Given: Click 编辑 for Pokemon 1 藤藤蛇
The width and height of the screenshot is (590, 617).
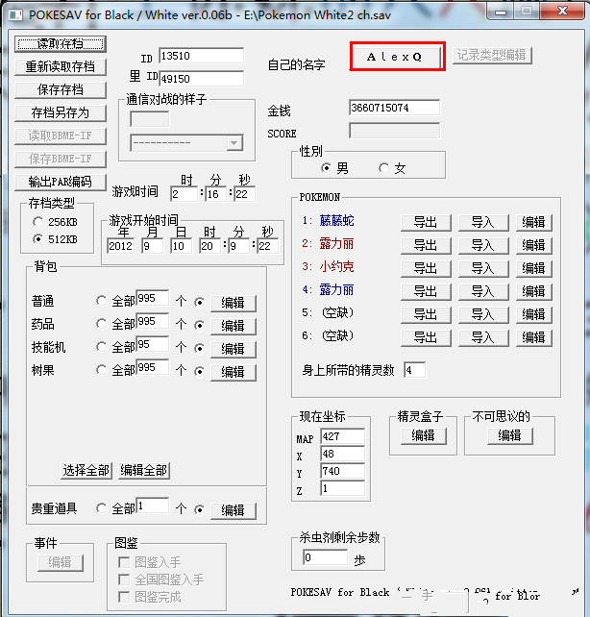Looking at the screenshot, I should (534, 223).
